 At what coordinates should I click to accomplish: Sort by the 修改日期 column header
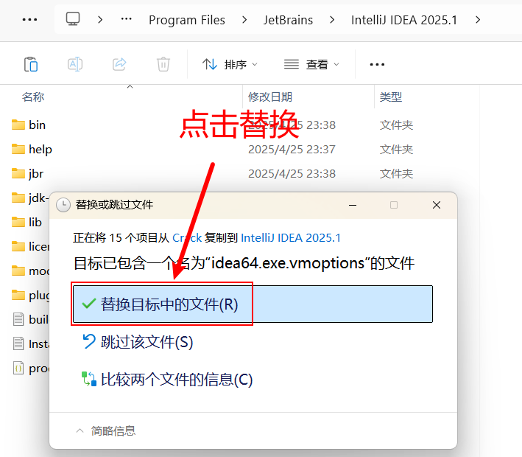(x=270, y=97)
